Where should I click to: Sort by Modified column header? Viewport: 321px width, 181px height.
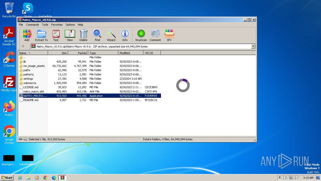click(x=131, y=53)
